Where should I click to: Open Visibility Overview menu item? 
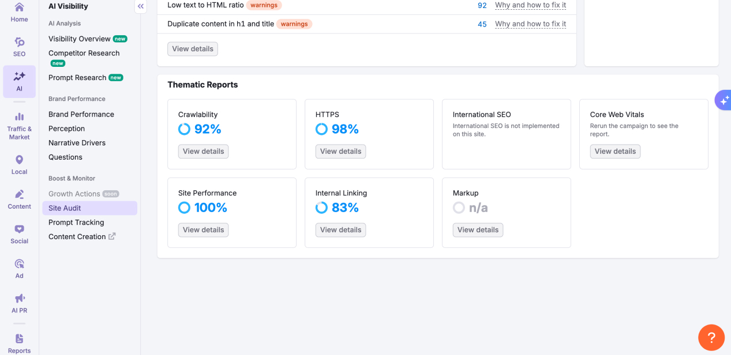point(80,39)
